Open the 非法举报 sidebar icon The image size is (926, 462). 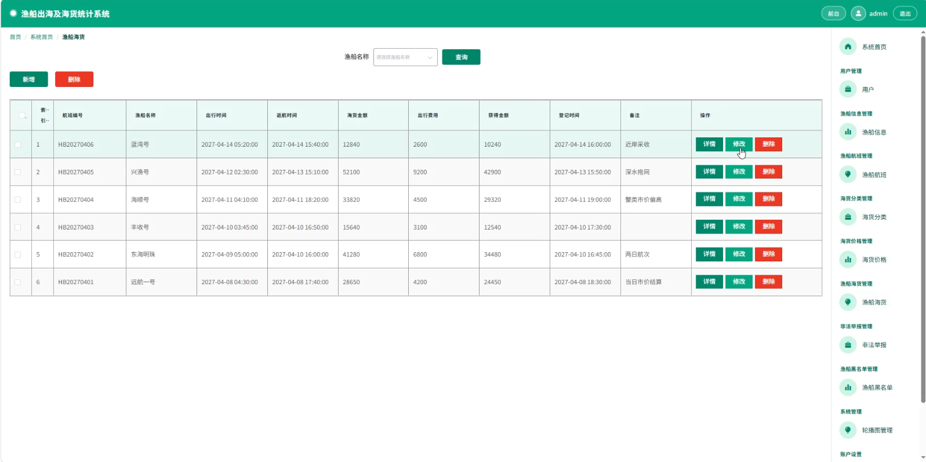pos(848,345)
